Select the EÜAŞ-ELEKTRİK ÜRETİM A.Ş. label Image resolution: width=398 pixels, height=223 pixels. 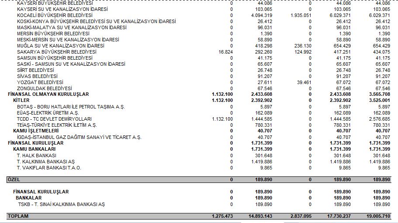click(48, 113)
